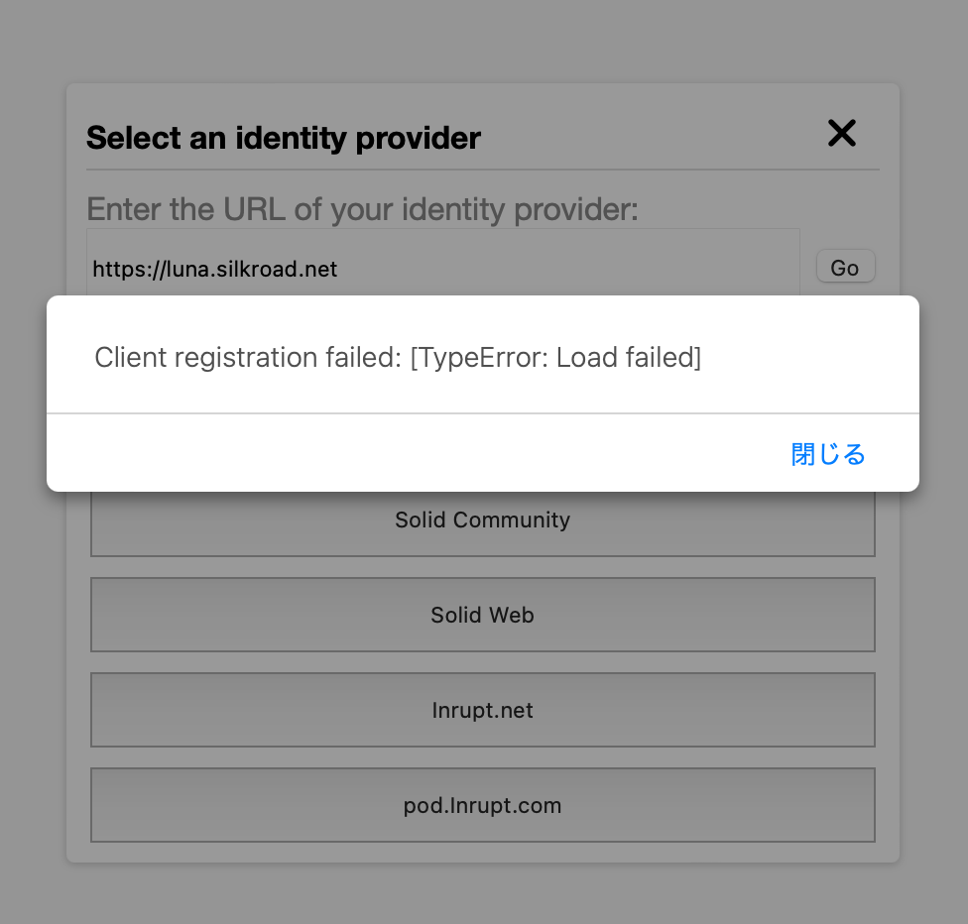Dismiss the error alert via 閉じる

tap(828, 454)
